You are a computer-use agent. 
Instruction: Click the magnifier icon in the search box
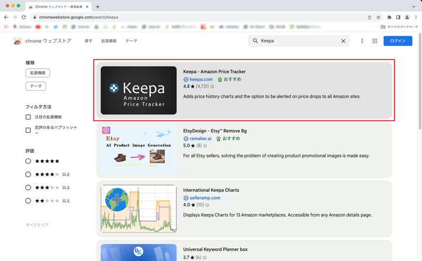pyautogui.click(x=254, y=41)
